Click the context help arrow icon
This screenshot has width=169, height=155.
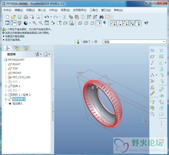tap(146, 23)
